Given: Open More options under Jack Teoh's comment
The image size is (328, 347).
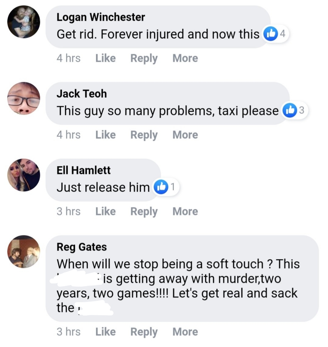Looking at the screenshot, I should 185,135.
